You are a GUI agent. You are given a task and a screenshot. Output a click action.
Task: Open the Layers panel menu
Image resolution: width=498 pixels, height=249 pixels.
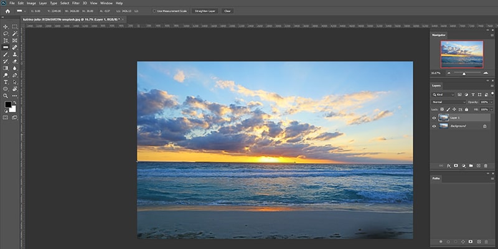492,86
